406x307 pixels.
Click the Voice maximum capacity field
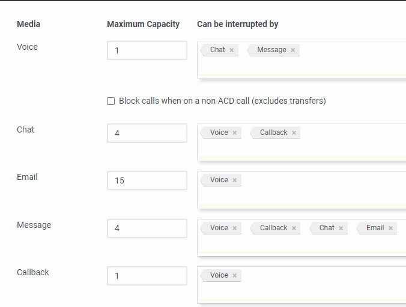[x=147, y=50]
